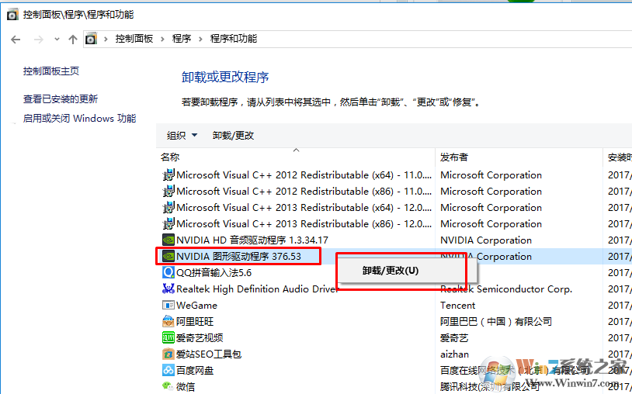This screenshot has width=632, height=394.
Task: Click the Up one level arrow
Action: coord(72,40)
